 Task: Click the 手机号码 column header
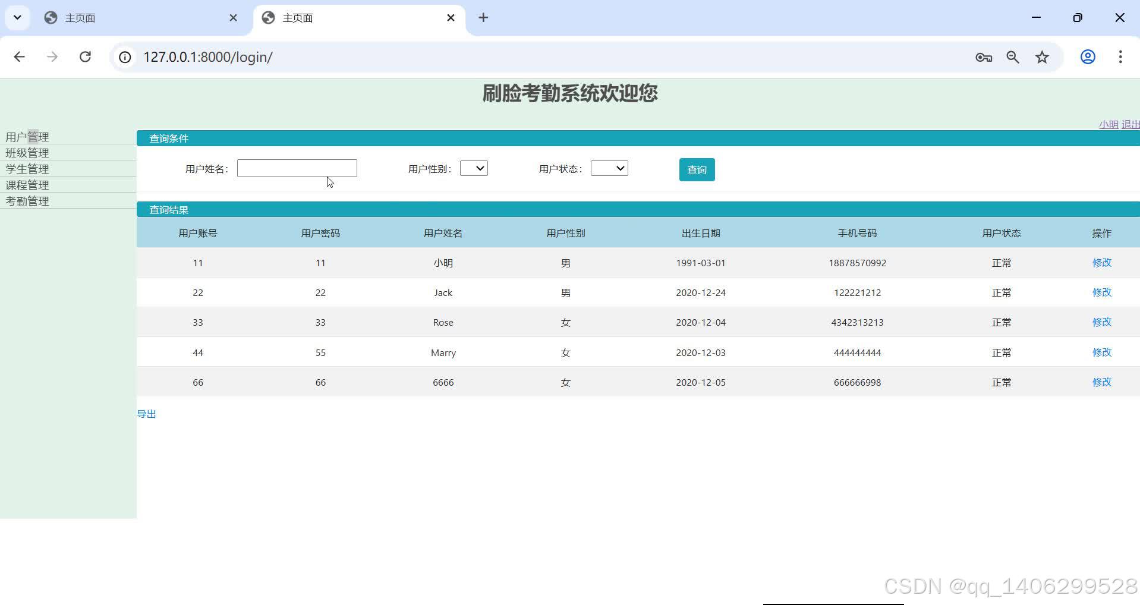[x=857, y=233]
